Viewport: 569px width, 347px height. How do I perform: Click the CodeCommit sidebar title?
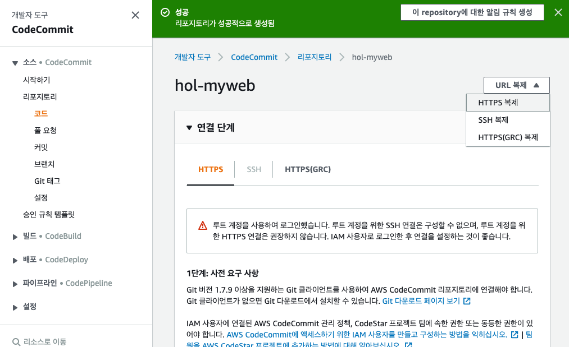pos(43,30)
